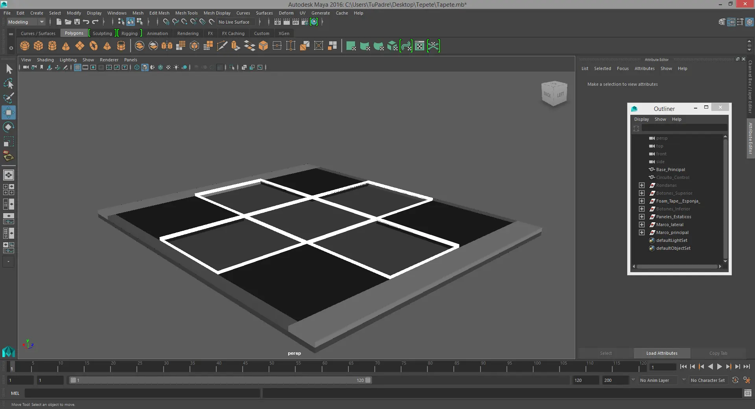
Task: Open the viewport Shading menu
Action: pos(45,60)
